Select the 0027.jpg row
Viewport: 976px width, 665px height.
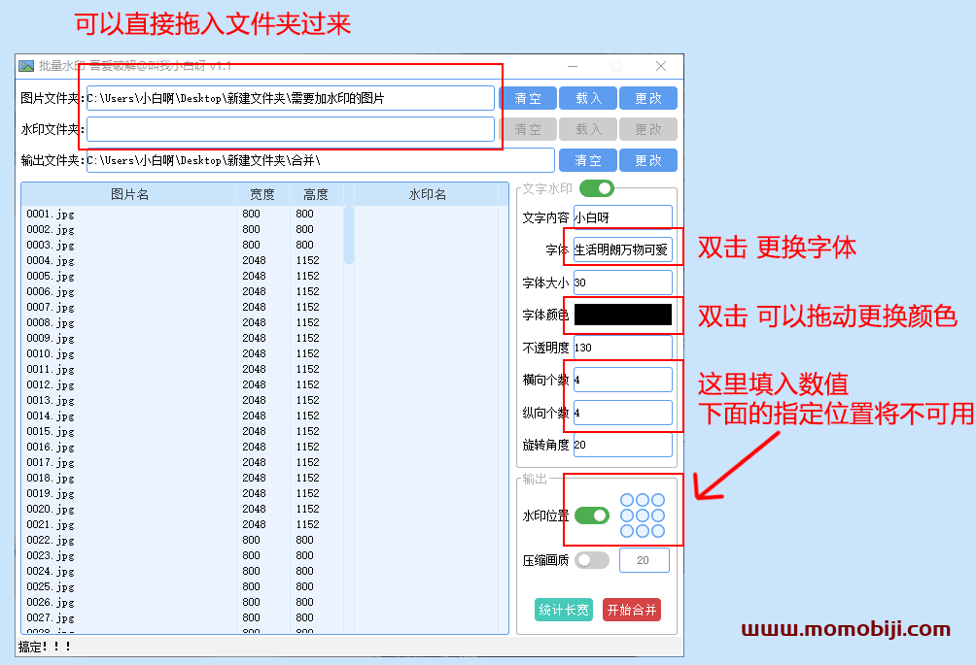point(183,617)
